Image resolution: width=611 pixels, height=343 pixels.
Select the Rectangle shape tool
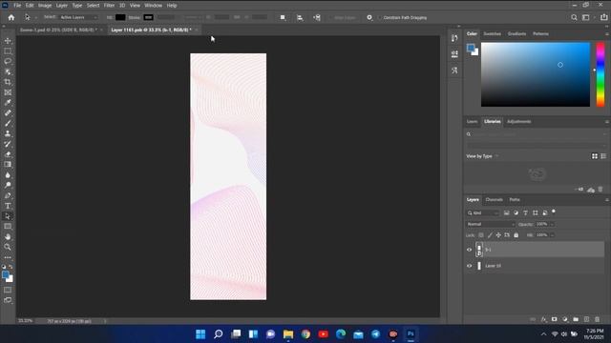pos(8,226)
